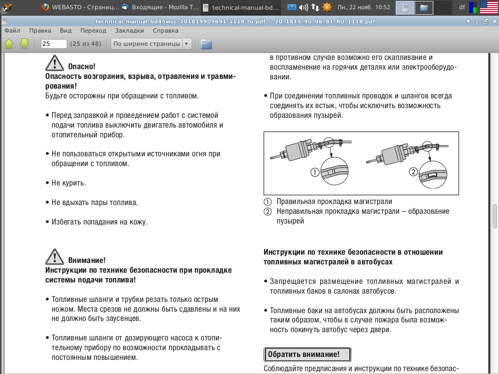
Task: Select technical-manual PDF taskbar button
Action: [240, 7]
